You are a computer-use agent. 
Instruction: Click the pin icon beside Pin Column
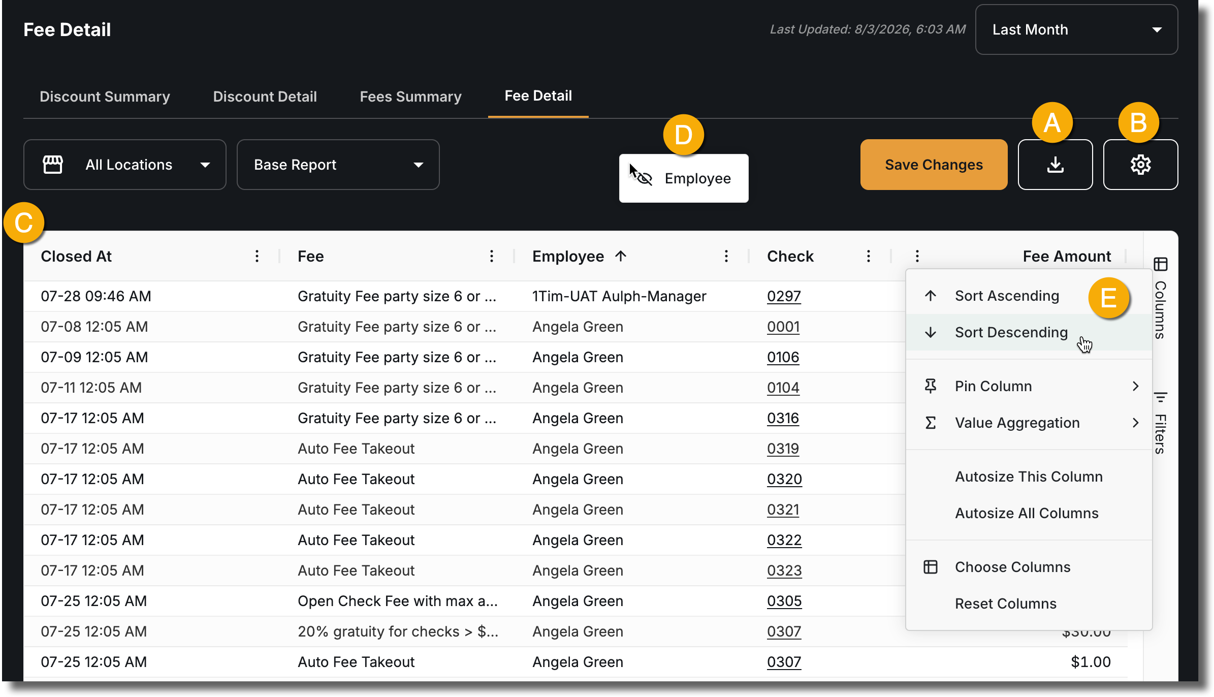tap(931, 386)
